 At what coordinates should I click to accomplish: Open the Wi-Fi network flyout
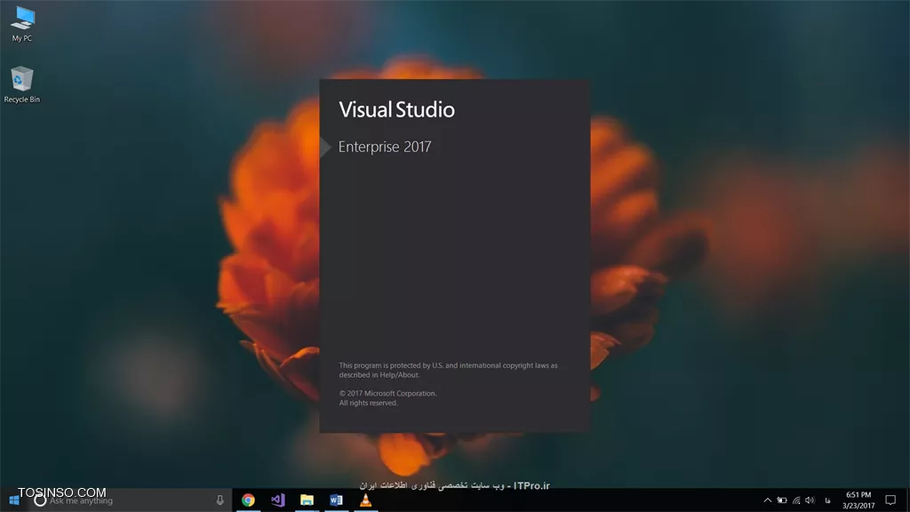[796, 500]
